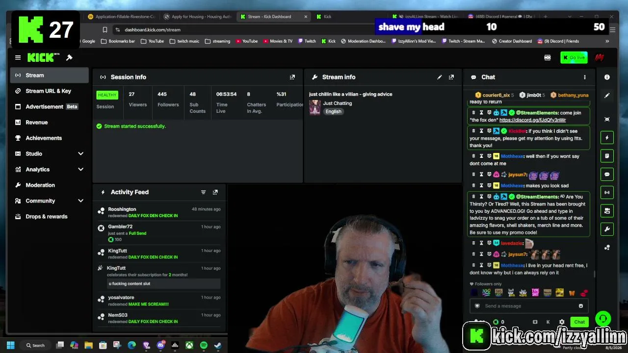Open Drops & rewards page
This screenshot has width=628, height=353.
click(50, 216)
